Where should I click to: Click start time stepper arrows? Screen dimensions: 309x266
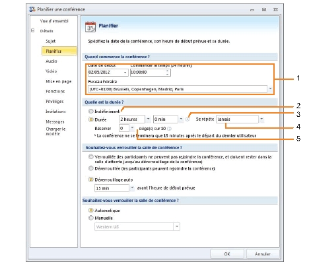[x=168, y=73]
